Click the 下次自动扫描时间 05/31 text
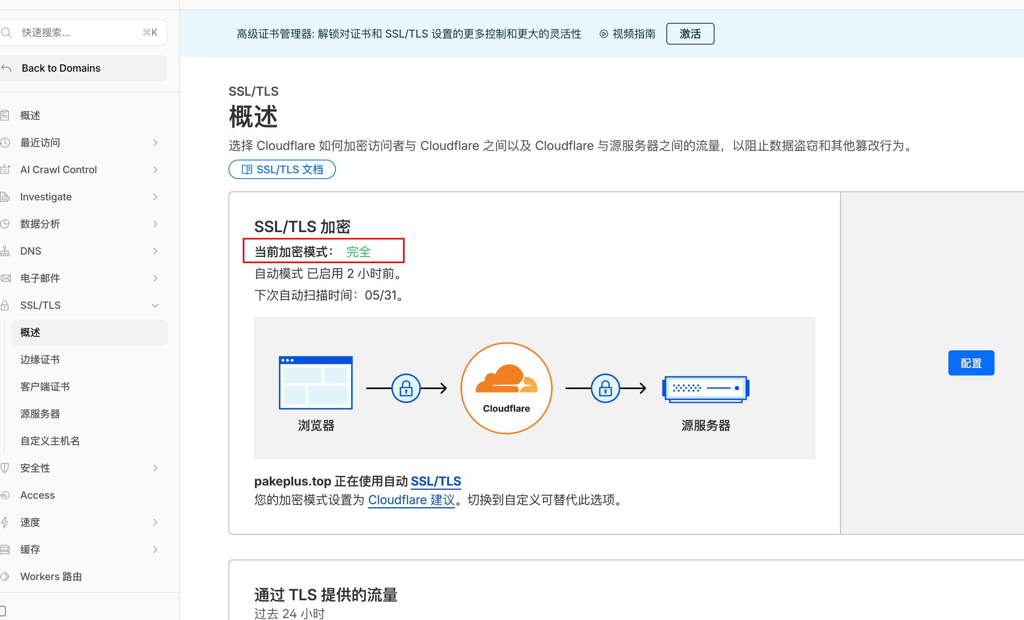Screen dimensions: 1024x620 (x=329, y=296)
